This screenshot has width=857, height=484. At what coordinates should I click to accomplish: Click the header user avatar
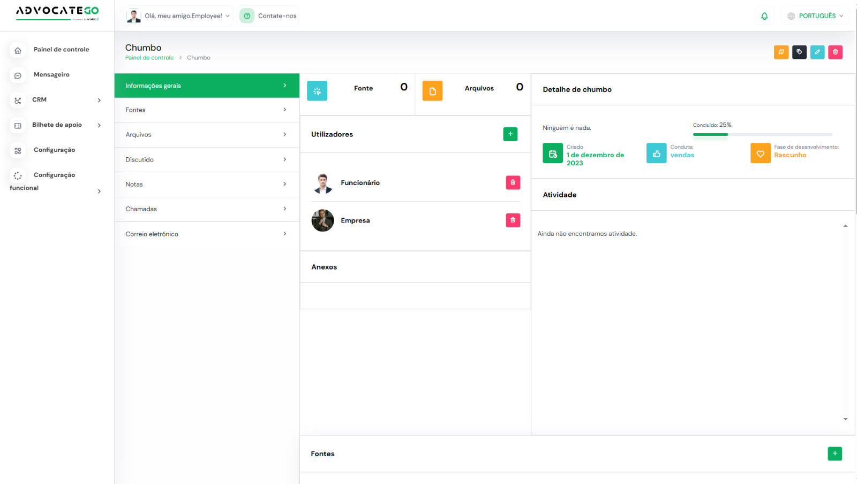(134, 16)
